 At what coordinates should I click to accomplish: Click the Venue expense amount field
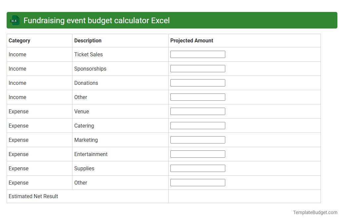point(197,111)
